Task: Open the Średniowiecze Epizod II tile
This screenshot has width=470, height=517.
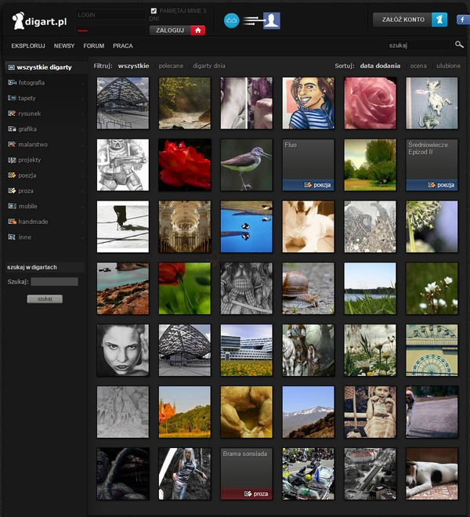Action: [432, 164]
